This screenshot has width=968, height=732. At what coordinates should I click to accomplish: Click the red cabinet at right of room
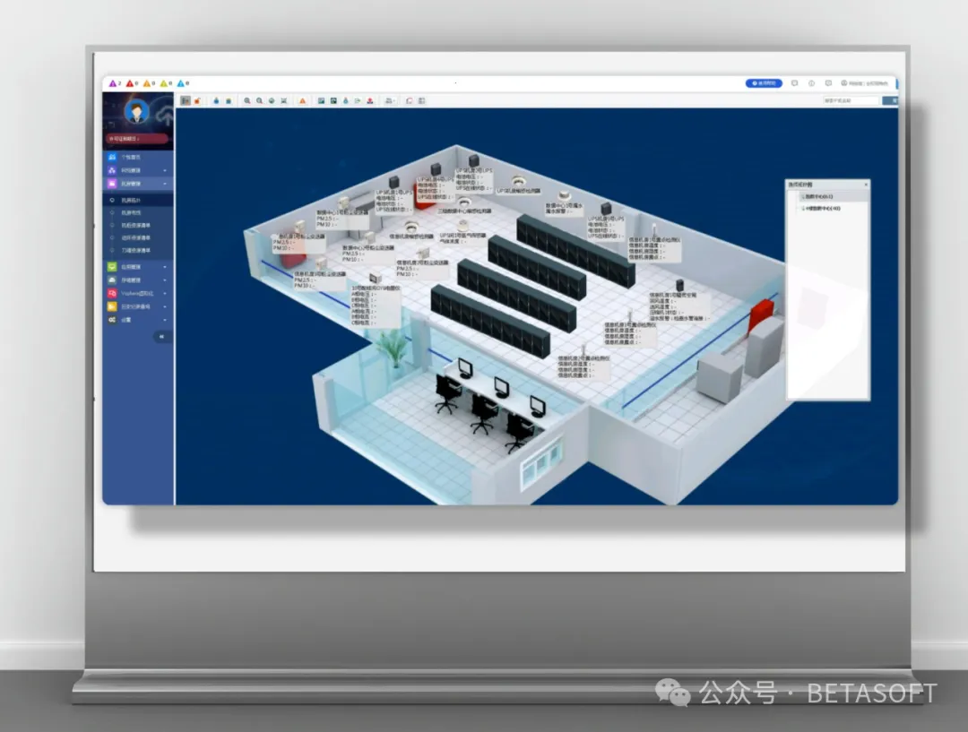point(761,314)
